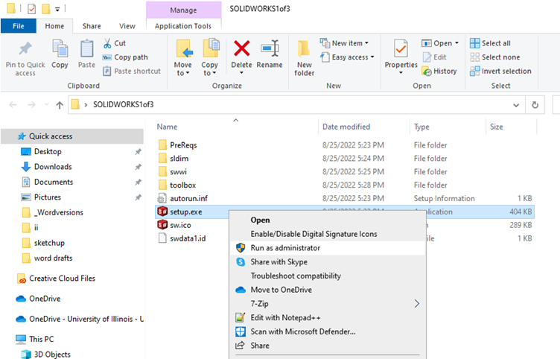Go up one folder level
560x359 pixels.
[60, 105]
